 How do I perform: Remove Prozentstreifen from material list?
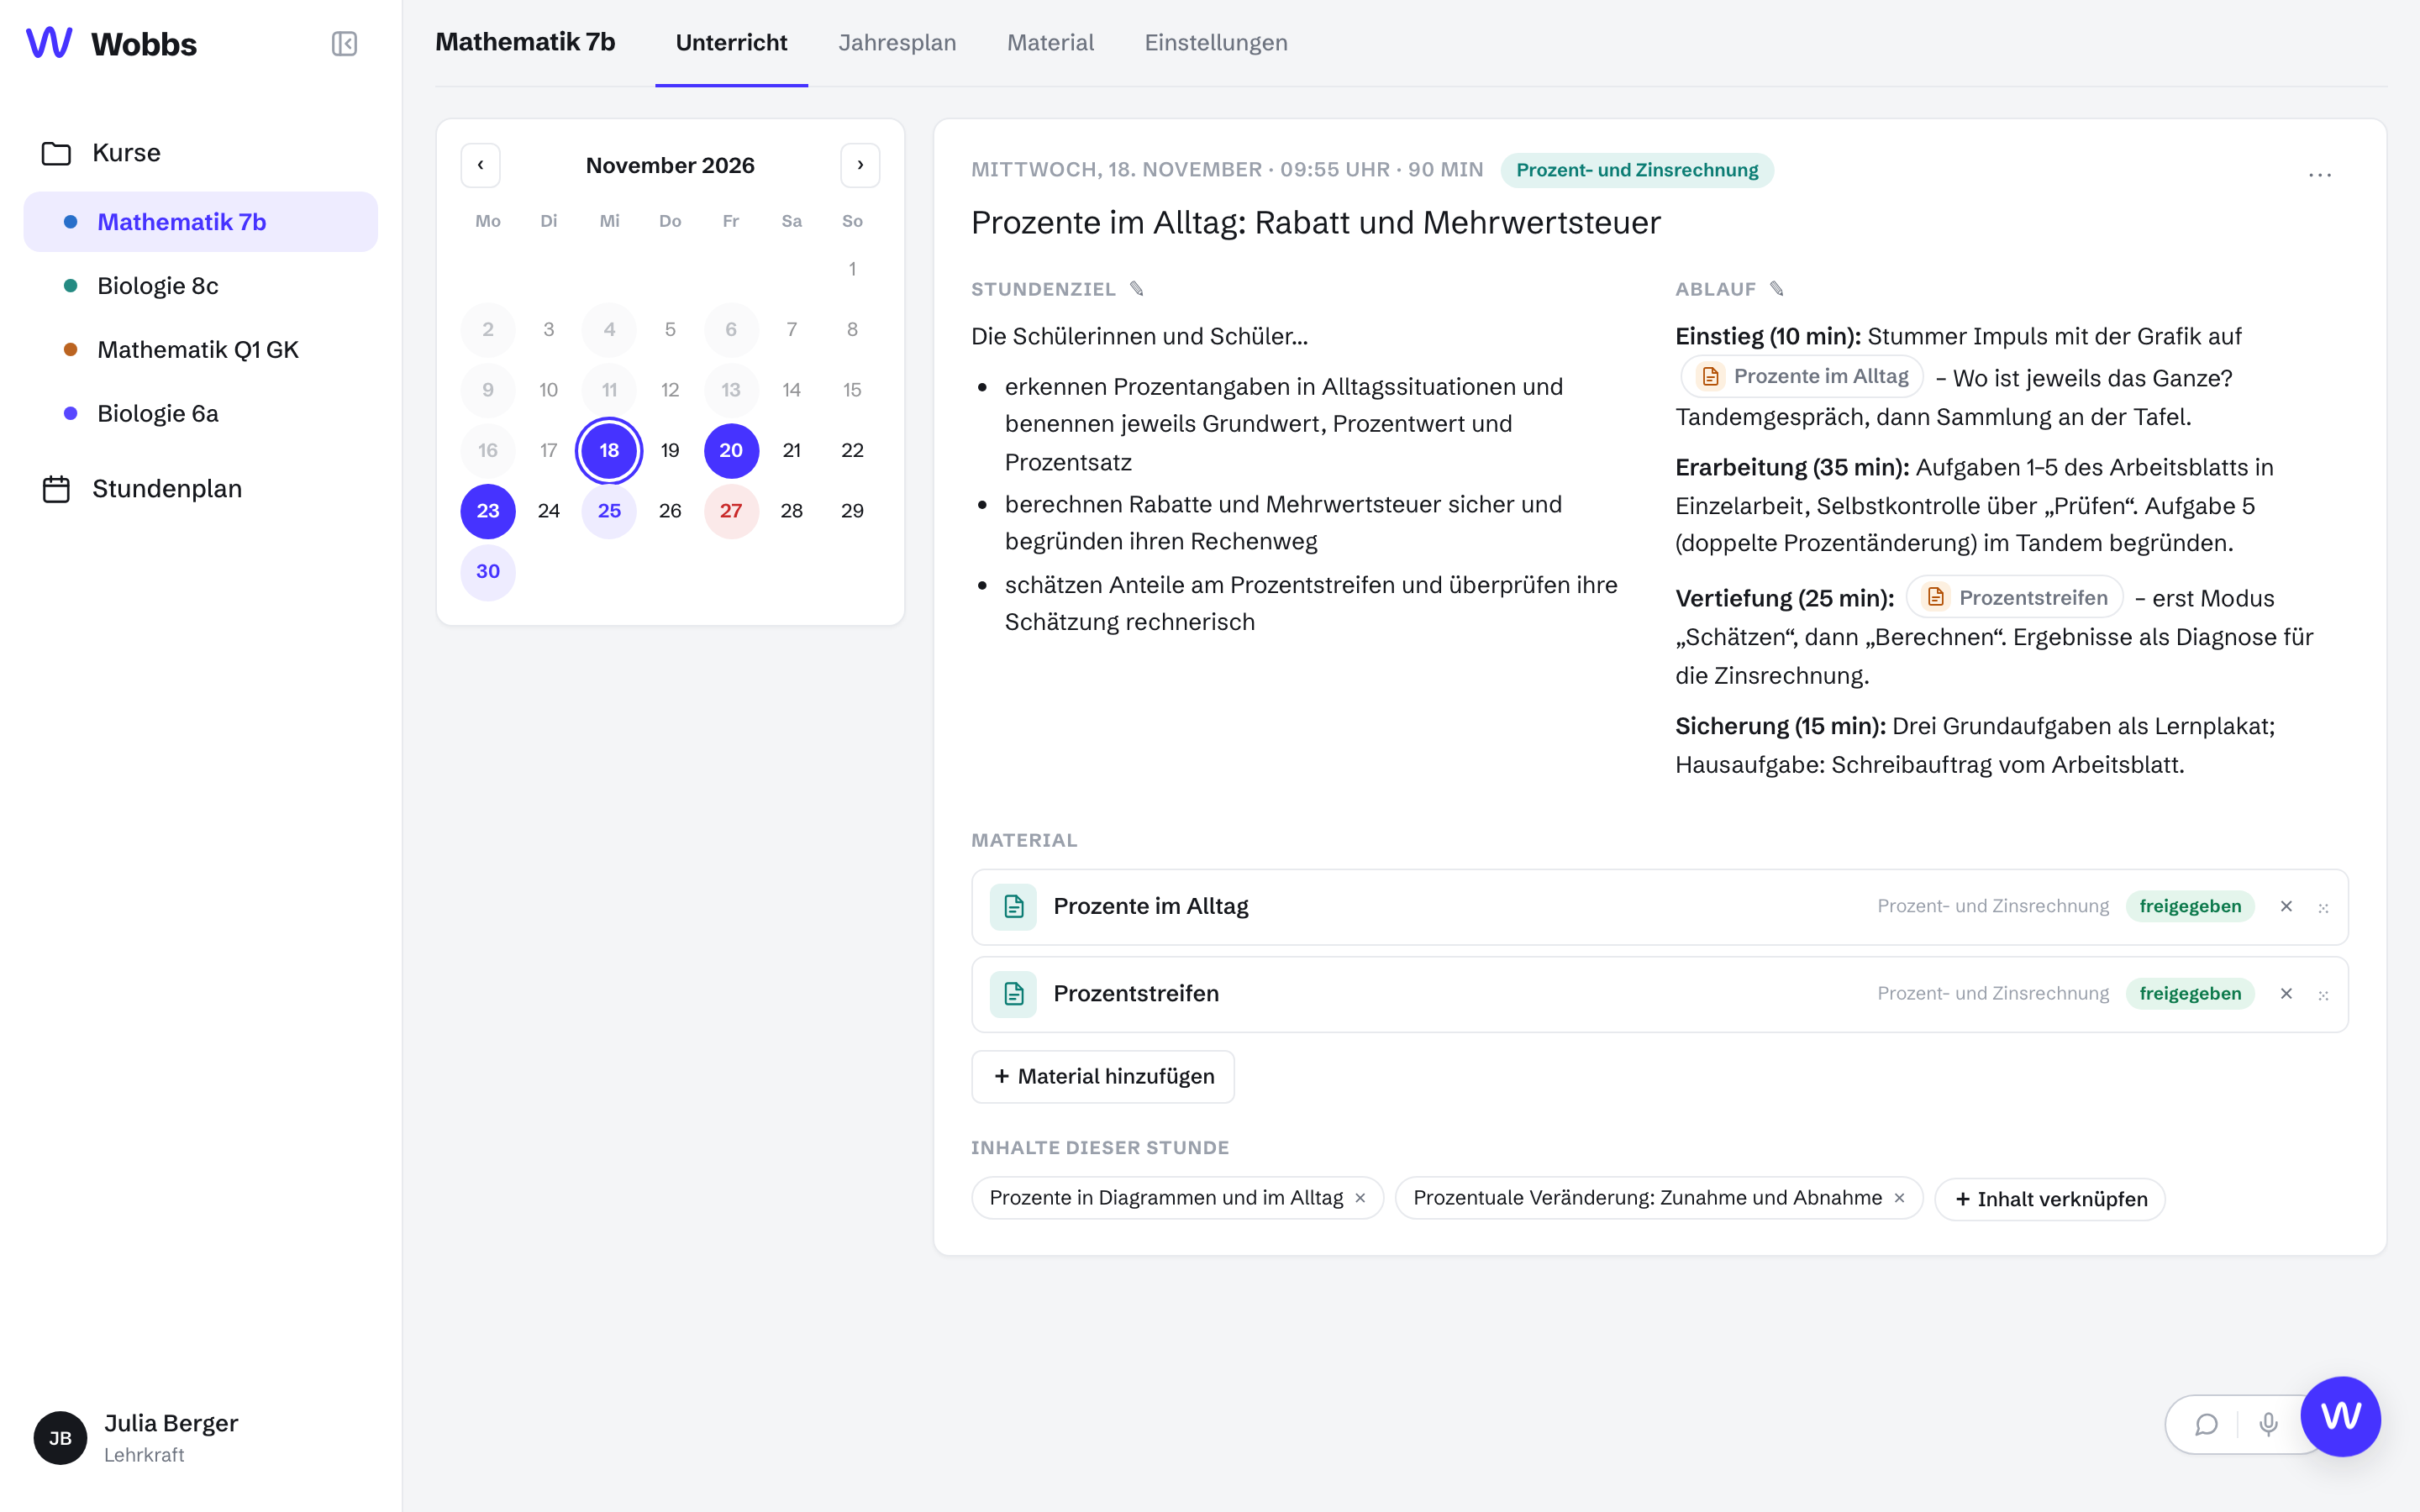2286,994
